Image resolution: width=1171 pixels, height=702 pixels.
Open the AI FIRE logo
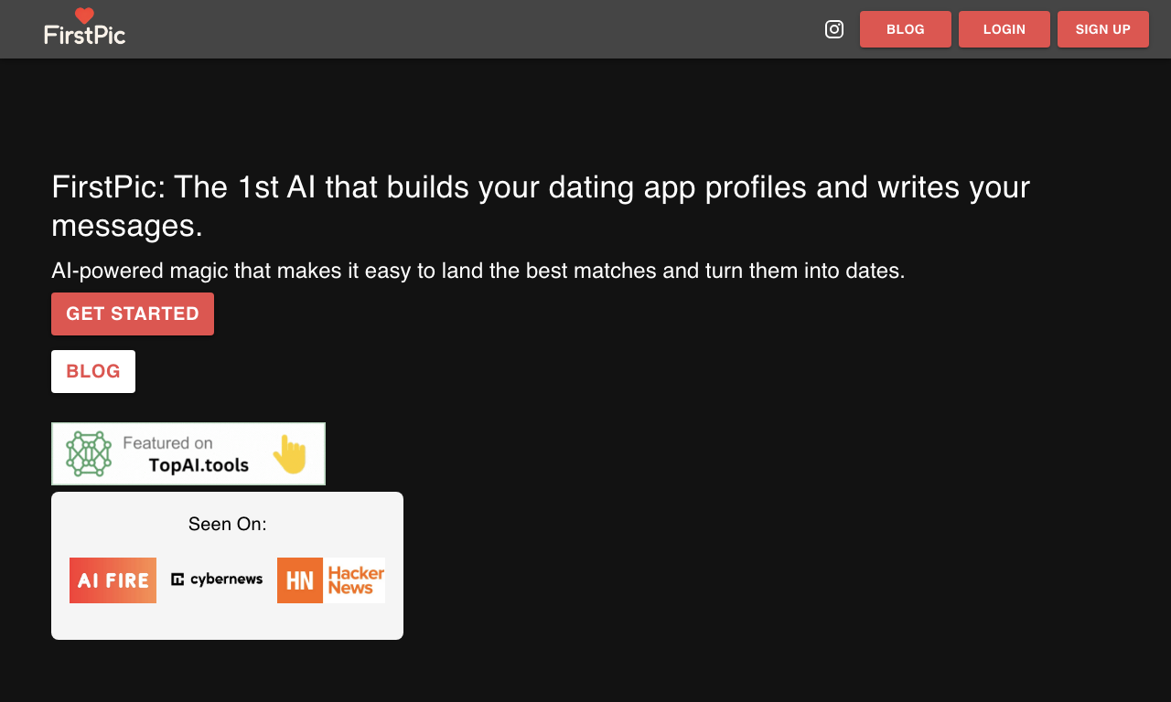(113, 580)
